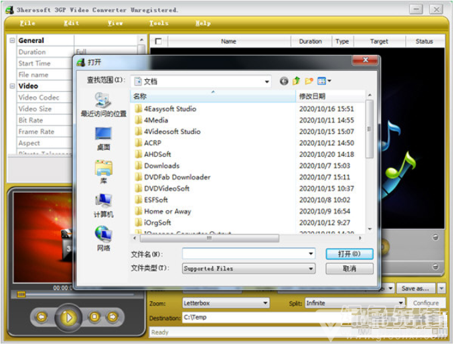Image resolution: width=454 pixels, height=345 pixels.
Task: Select the Video Codec property row
Action: point(45,97)
